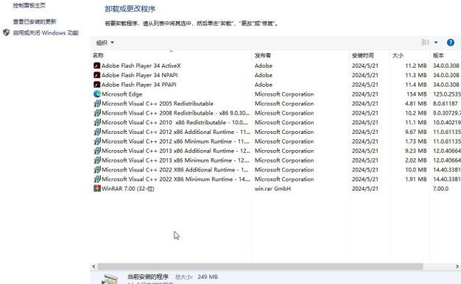Screen dimensions: 461x284
Task: Click the 1.73 MB size cell
Action: click(x=416, y=141)
